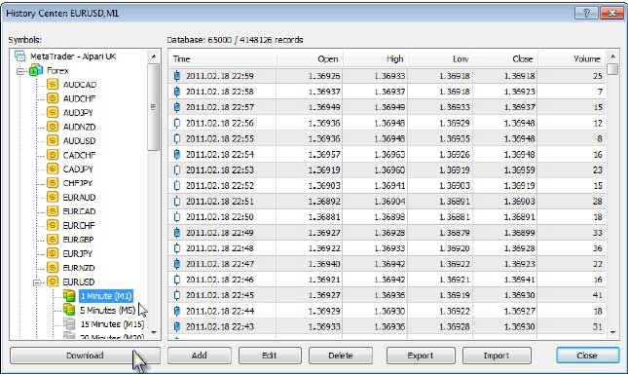Click the Forex folder icon
628x375 pixels.
36,70
